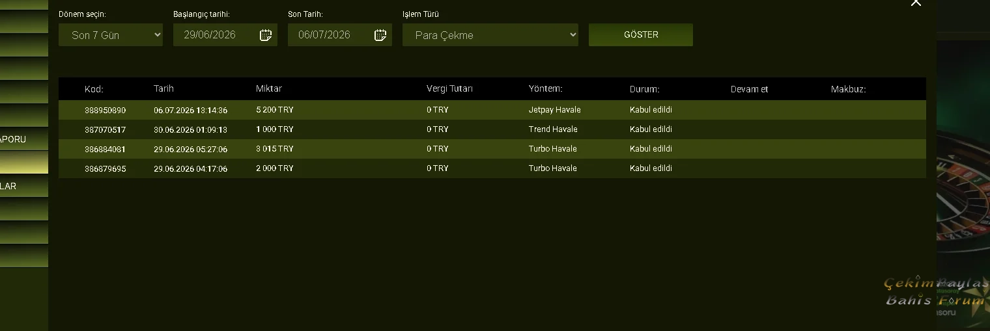The width and height of the screenshot is (990, 331).
Task: Select the Son Tarih date field
Action: tap(340, 35)
